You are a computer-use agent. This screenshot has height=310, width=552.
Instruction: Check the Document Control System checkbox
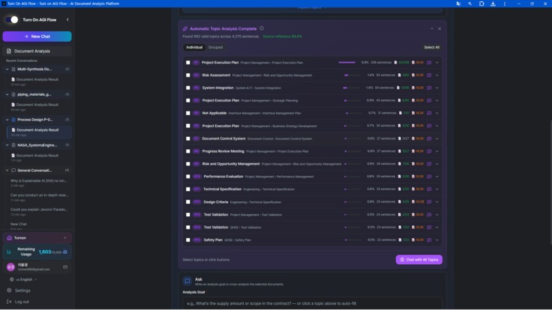tap(188, 139)
